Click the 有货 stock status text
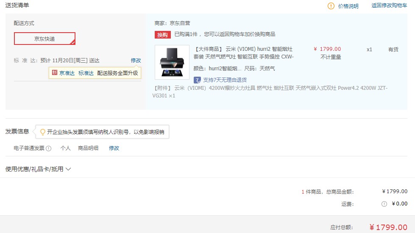This screenshot has height=233, width=415. point(393,50)
